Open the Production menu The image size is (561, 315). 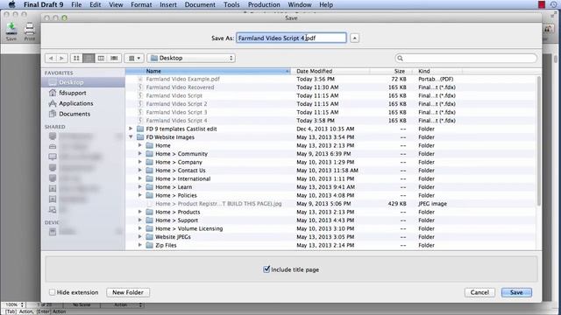coord(264,4)
